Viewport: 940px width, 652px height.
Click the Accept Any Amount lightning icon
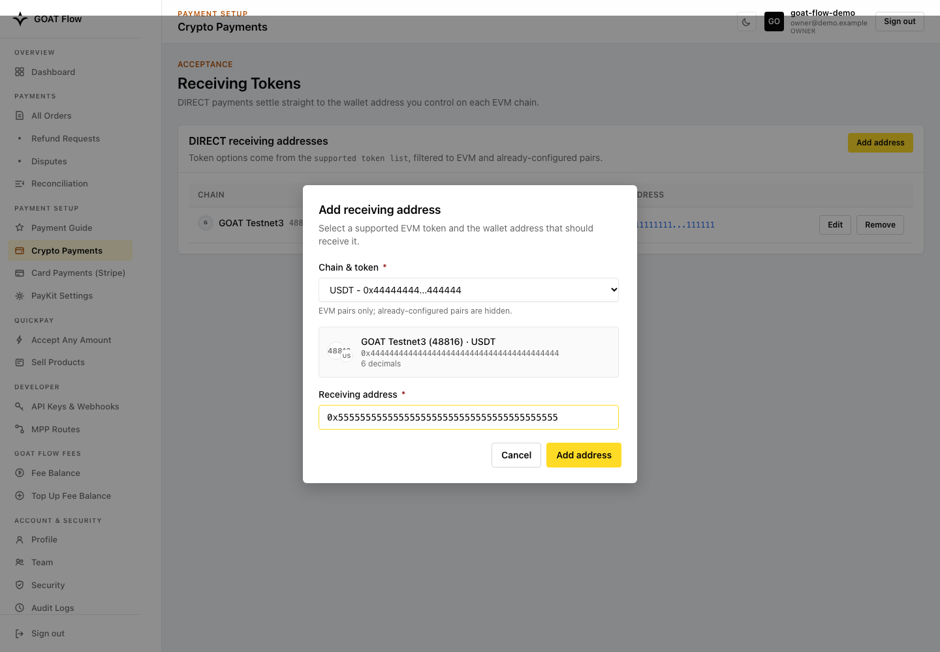[x=20, y=340]
